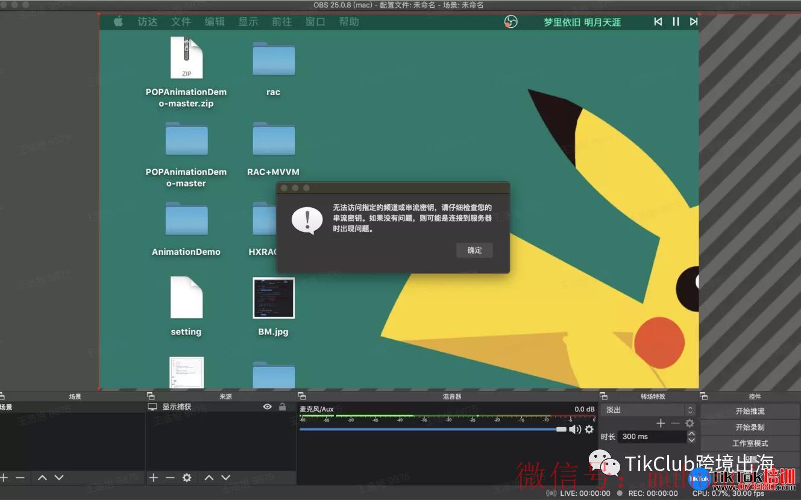Viewport: 801px width, 500px height.
Task: Remove selected source with minus icon
Action: 170,478
